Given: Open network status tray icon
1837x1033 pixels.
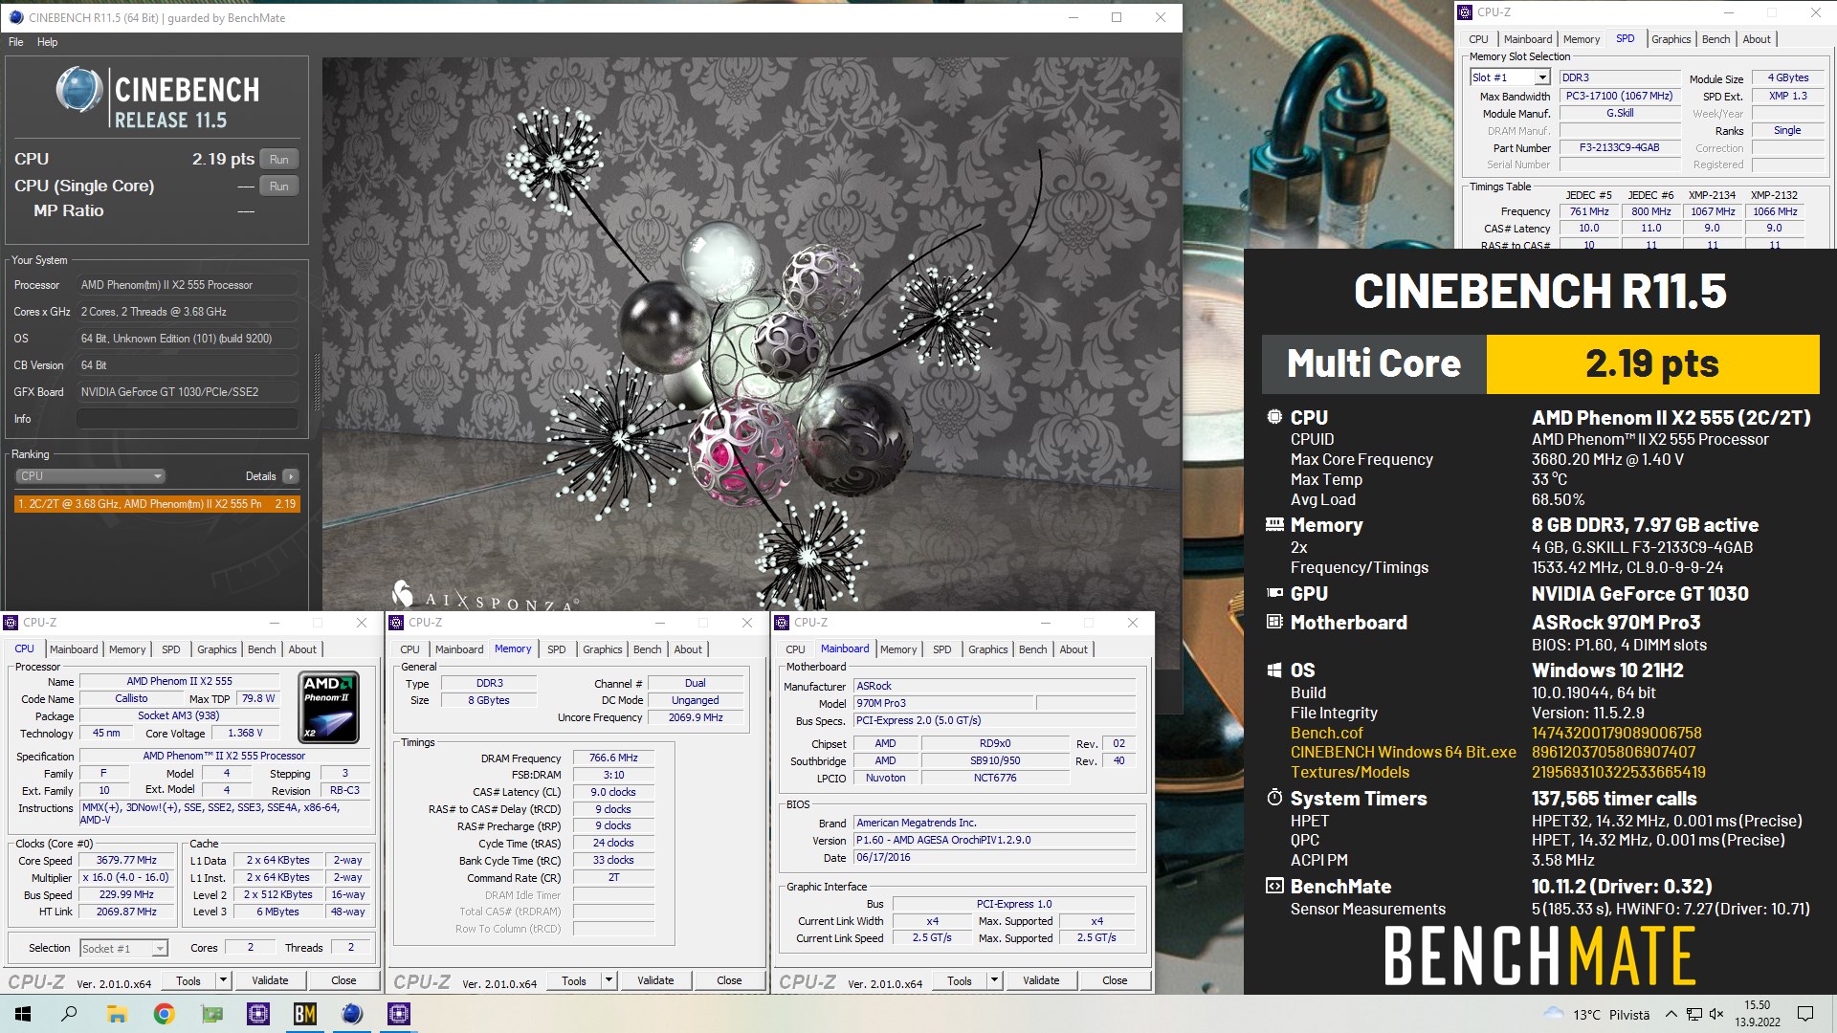Looking at the screenshot, I should [1693, 1014].
